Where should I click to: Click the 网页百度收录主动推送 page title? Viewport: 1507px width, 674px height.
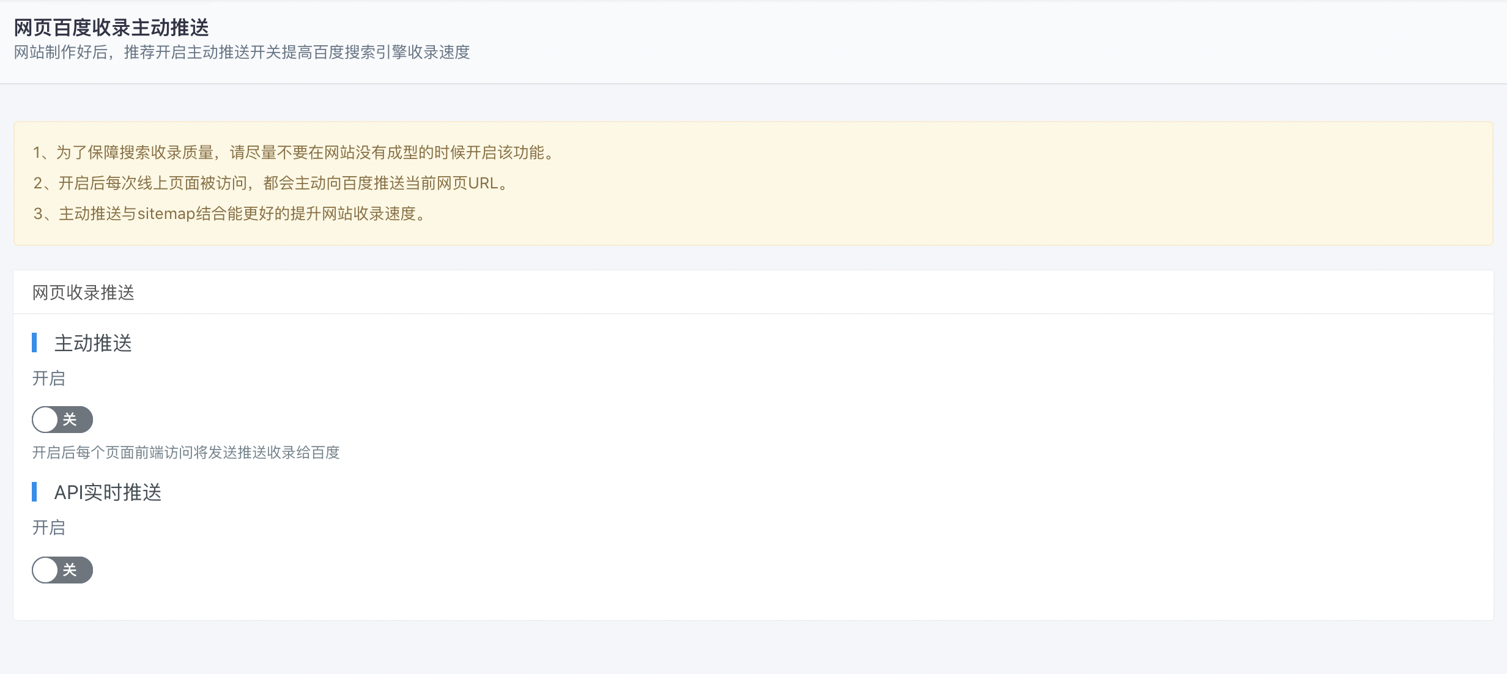tap(111, 28)
